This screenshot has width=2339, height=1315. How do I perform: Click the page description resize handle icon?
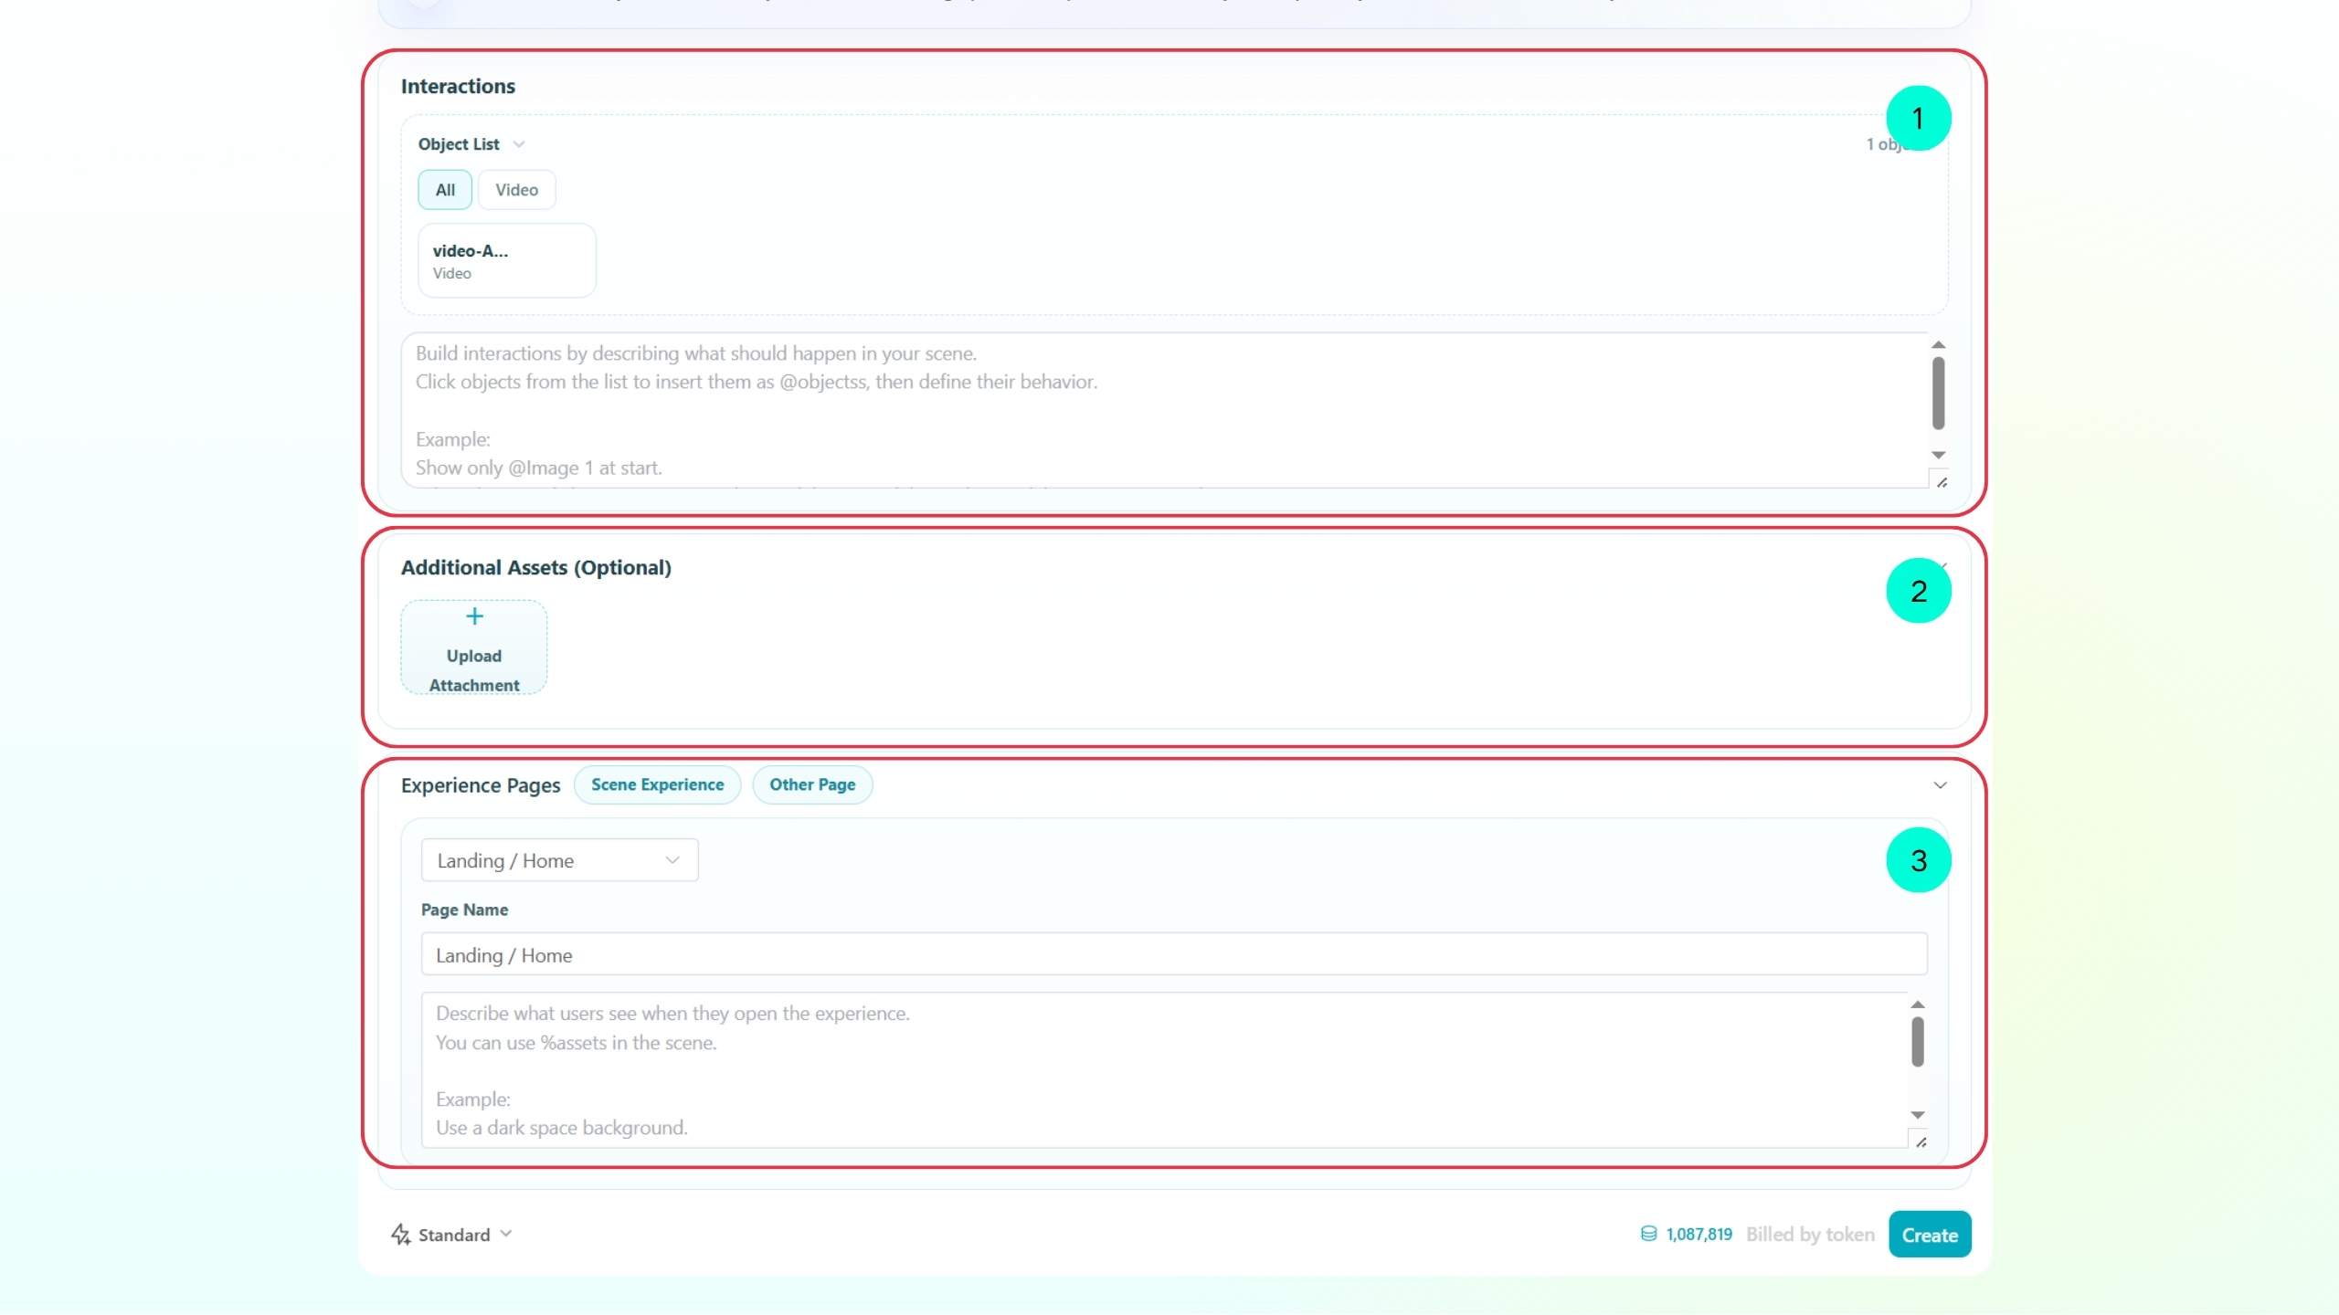1921,1141
